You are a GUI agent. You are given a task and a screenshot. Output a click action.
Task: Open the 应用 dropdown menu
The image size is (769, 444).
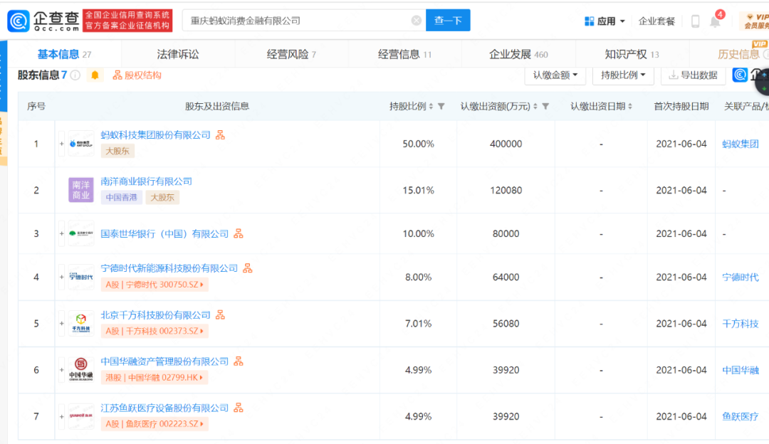[x=605, y=21]
